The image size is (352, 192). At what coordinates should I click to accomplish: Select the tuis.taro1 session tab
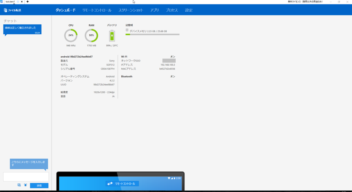tap(10, 2)
